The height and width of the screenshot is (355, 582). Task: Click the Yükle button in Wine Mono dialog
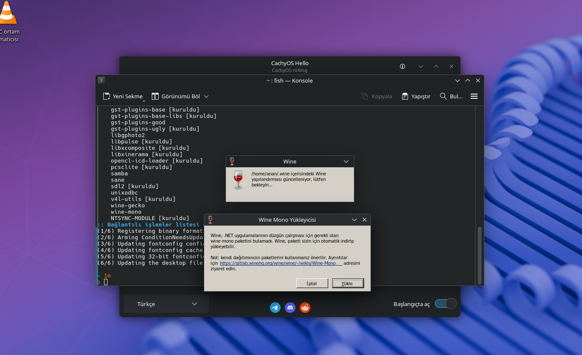pos(348,283)
